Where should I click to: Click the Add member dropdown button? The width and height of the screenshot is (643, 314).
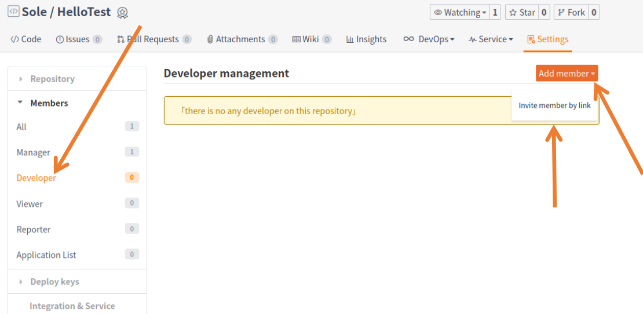(567, 74)
